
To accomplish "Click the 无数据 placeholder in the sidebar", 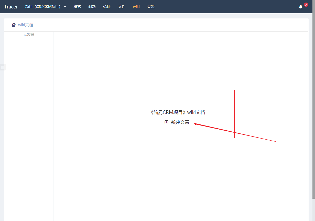I will click(x=29, y=34).
